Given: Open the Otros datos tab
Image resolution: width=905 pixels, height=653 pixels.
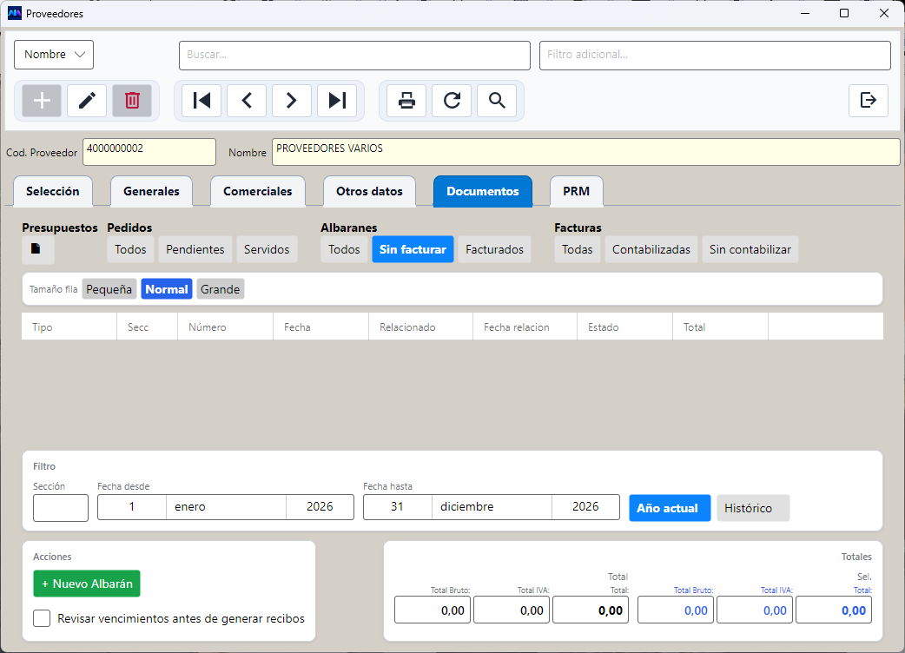Looking at the screenshot, I should 369,191.
